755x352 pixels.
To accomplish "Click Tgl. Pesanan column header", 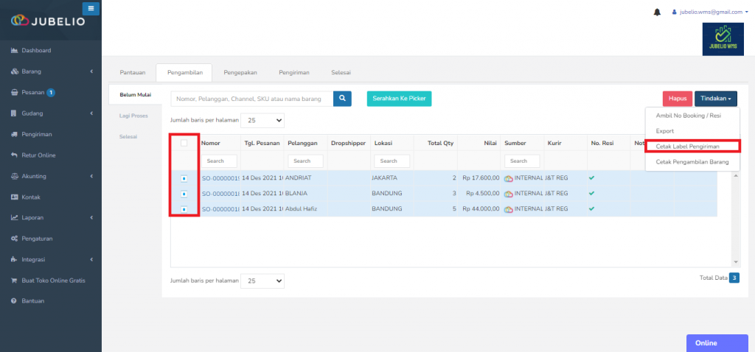I will click(x=262, y=143).
